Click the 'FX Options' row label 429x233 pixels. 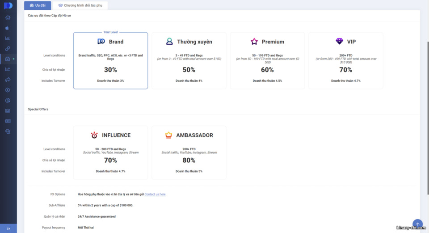coord(58,194)
